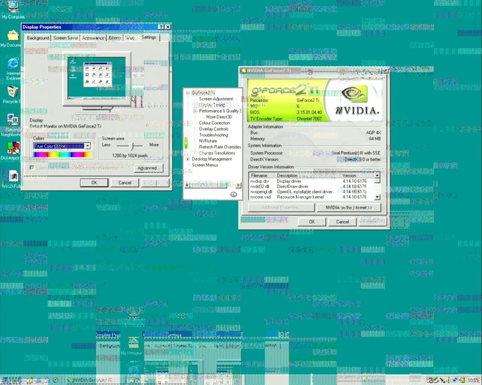Viewport: 482px width, 385px height.
Task: Click the Screen area resolution slider handle
Action: pos(132,146)
